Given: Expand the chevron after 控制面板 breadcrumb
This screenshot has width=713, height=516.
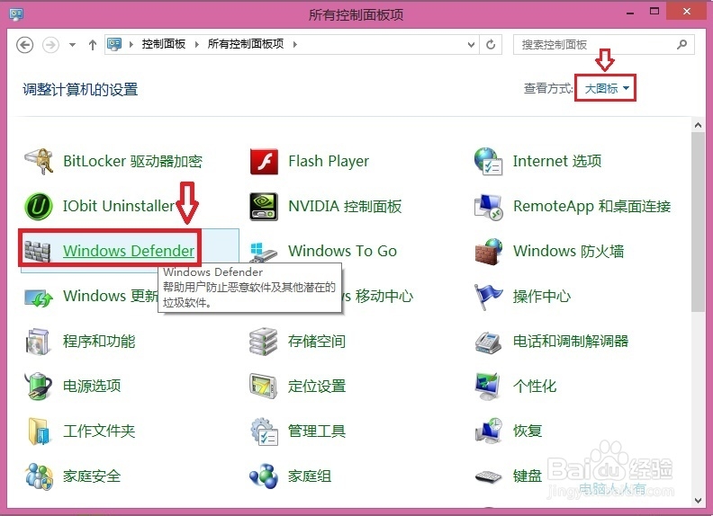Looking at the screenshot, I should (197, 44).
